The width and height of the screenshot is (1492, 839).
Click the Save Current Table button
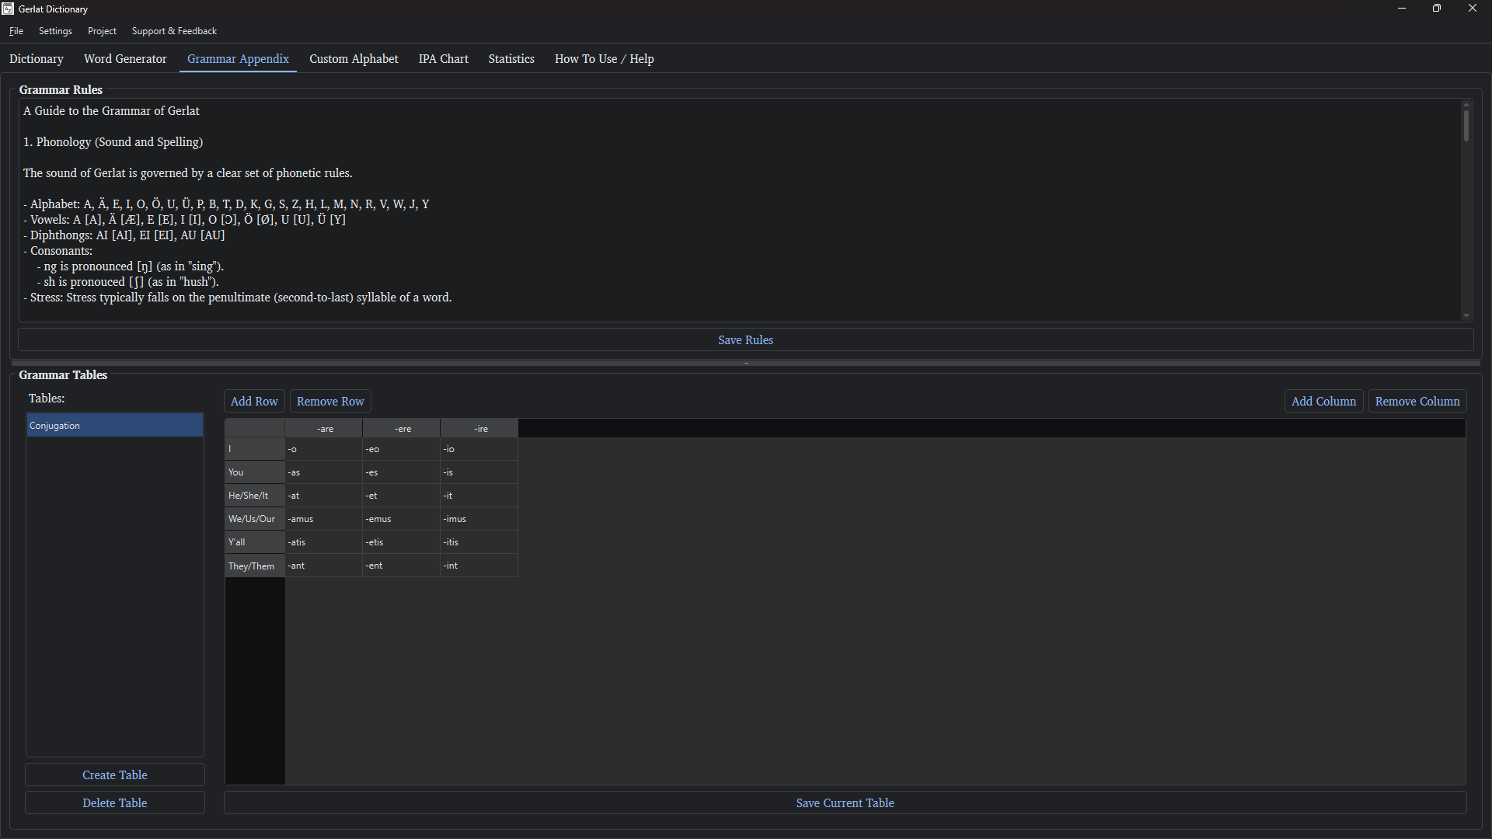pyautogui.click(x=845, y=803)
